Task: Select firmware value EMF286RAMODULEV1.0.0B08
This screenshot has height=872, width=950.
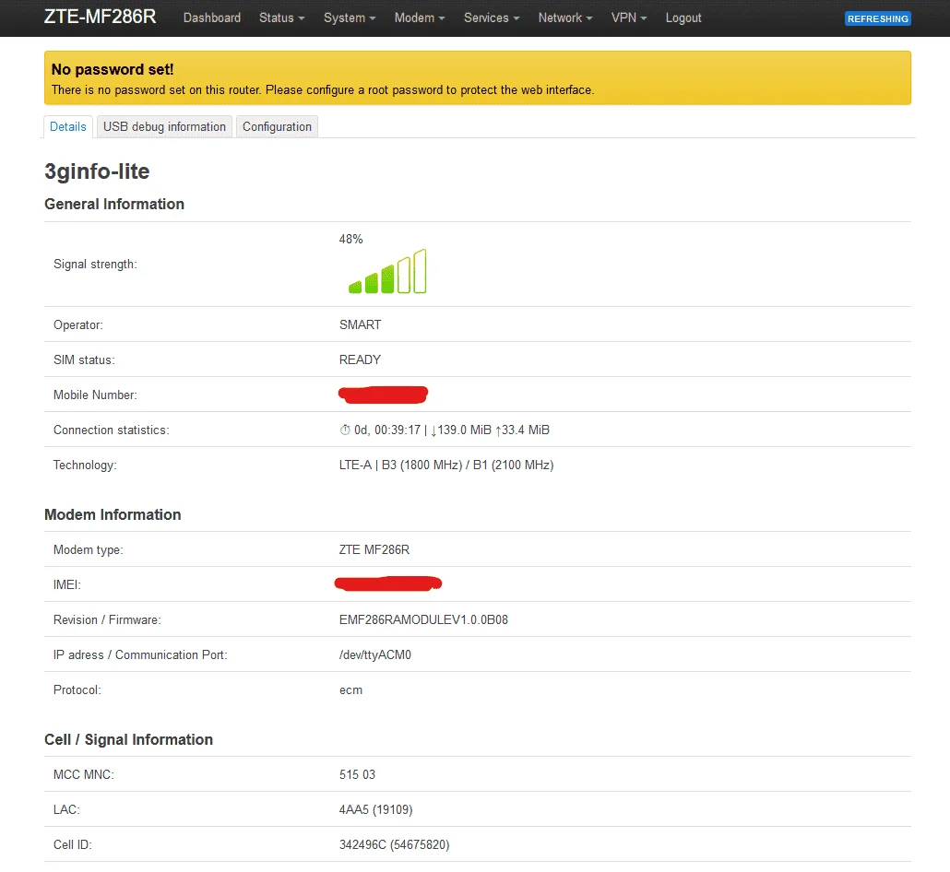Action: 423,620
